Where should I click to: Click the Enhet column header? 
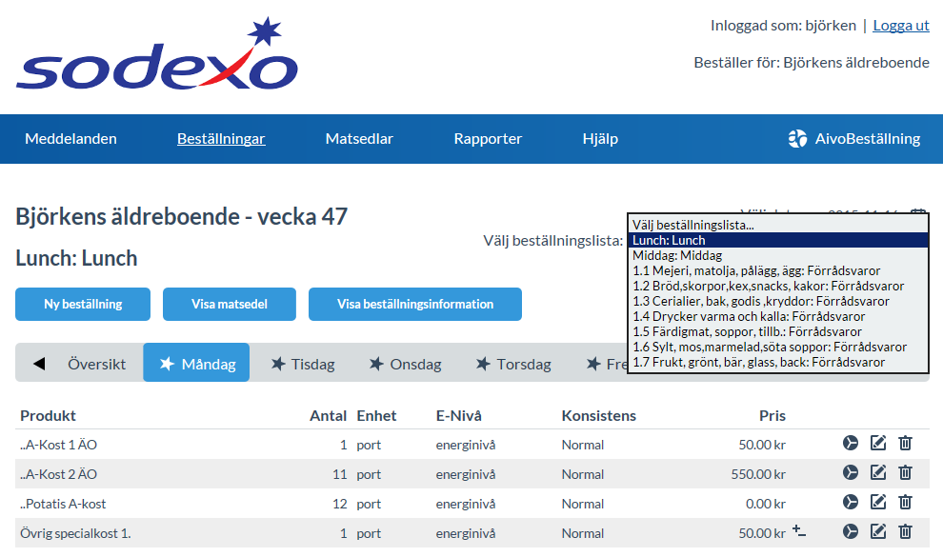(x=376, y=416)
